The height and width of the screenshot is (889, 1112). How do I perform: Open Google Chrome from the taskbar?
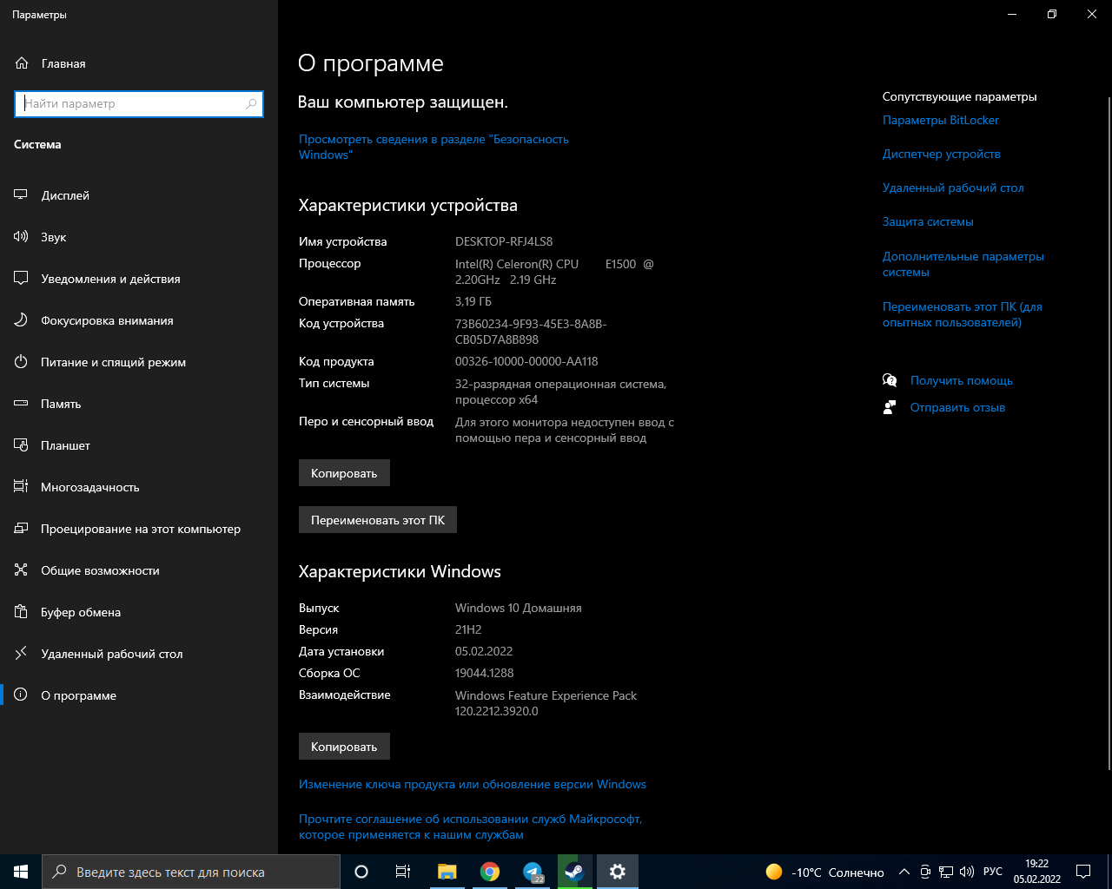490,872
